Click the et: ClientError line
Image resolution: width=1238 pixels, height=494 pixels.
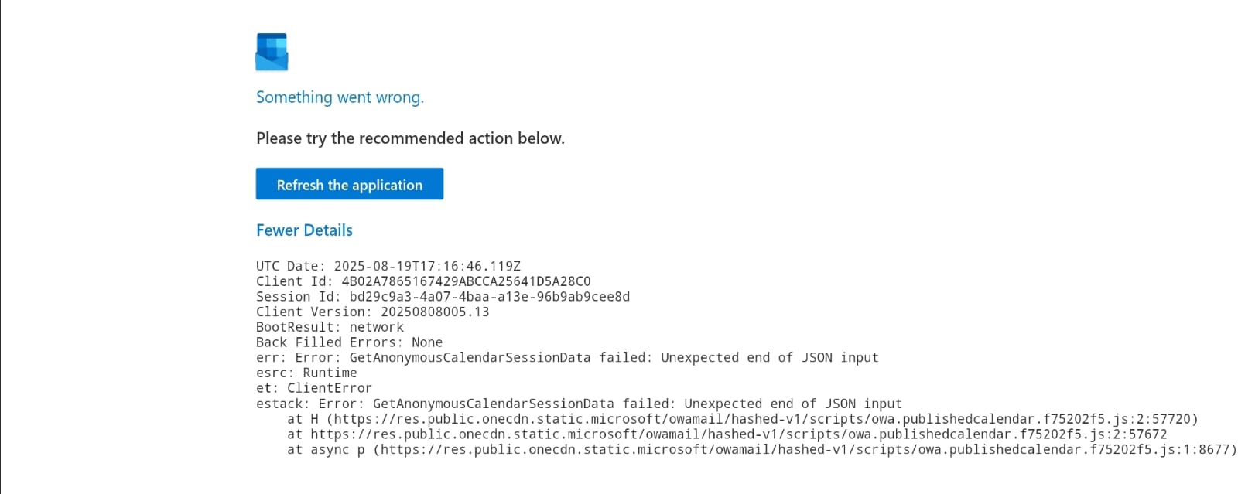coord(314,388)
